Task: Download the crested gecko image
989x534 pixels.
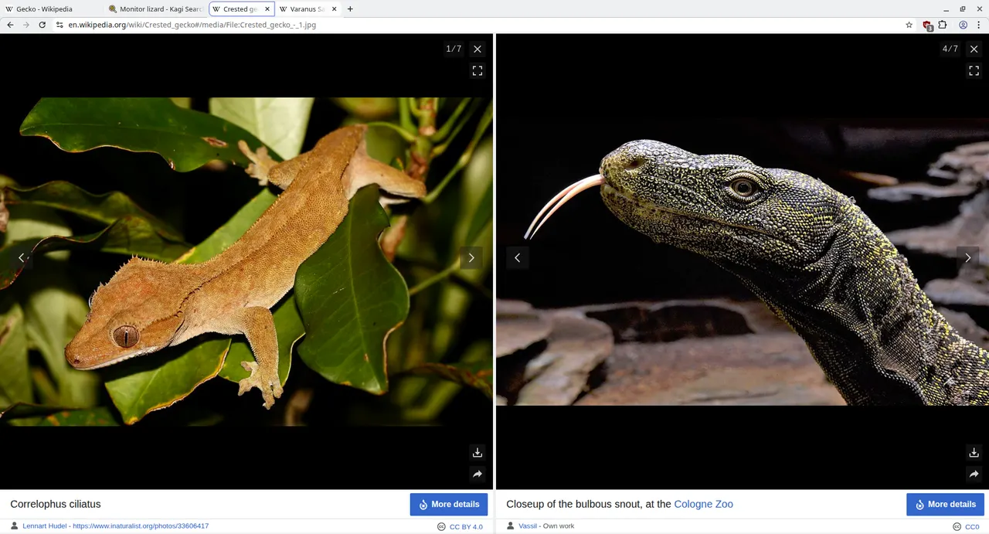Action: tap(478, 453)
